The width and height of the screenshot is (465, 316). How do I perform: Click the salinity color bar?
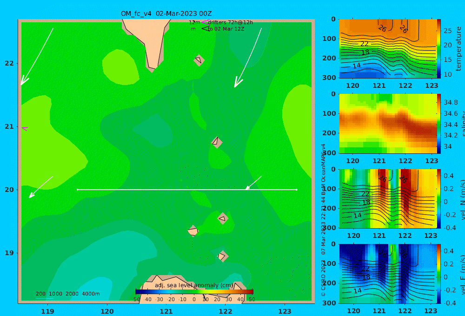[439, 124]
